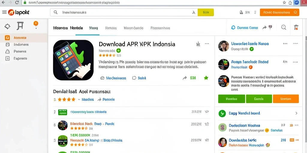Click the share arrow next to 556
Viewport: 307px width, 153px height.
pyautogui.click(x=185, y=78)
